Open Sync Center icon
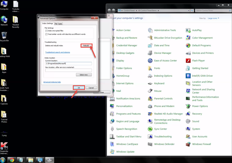The height and width of the screenshot is (163, 232). [x=150, y=129]
